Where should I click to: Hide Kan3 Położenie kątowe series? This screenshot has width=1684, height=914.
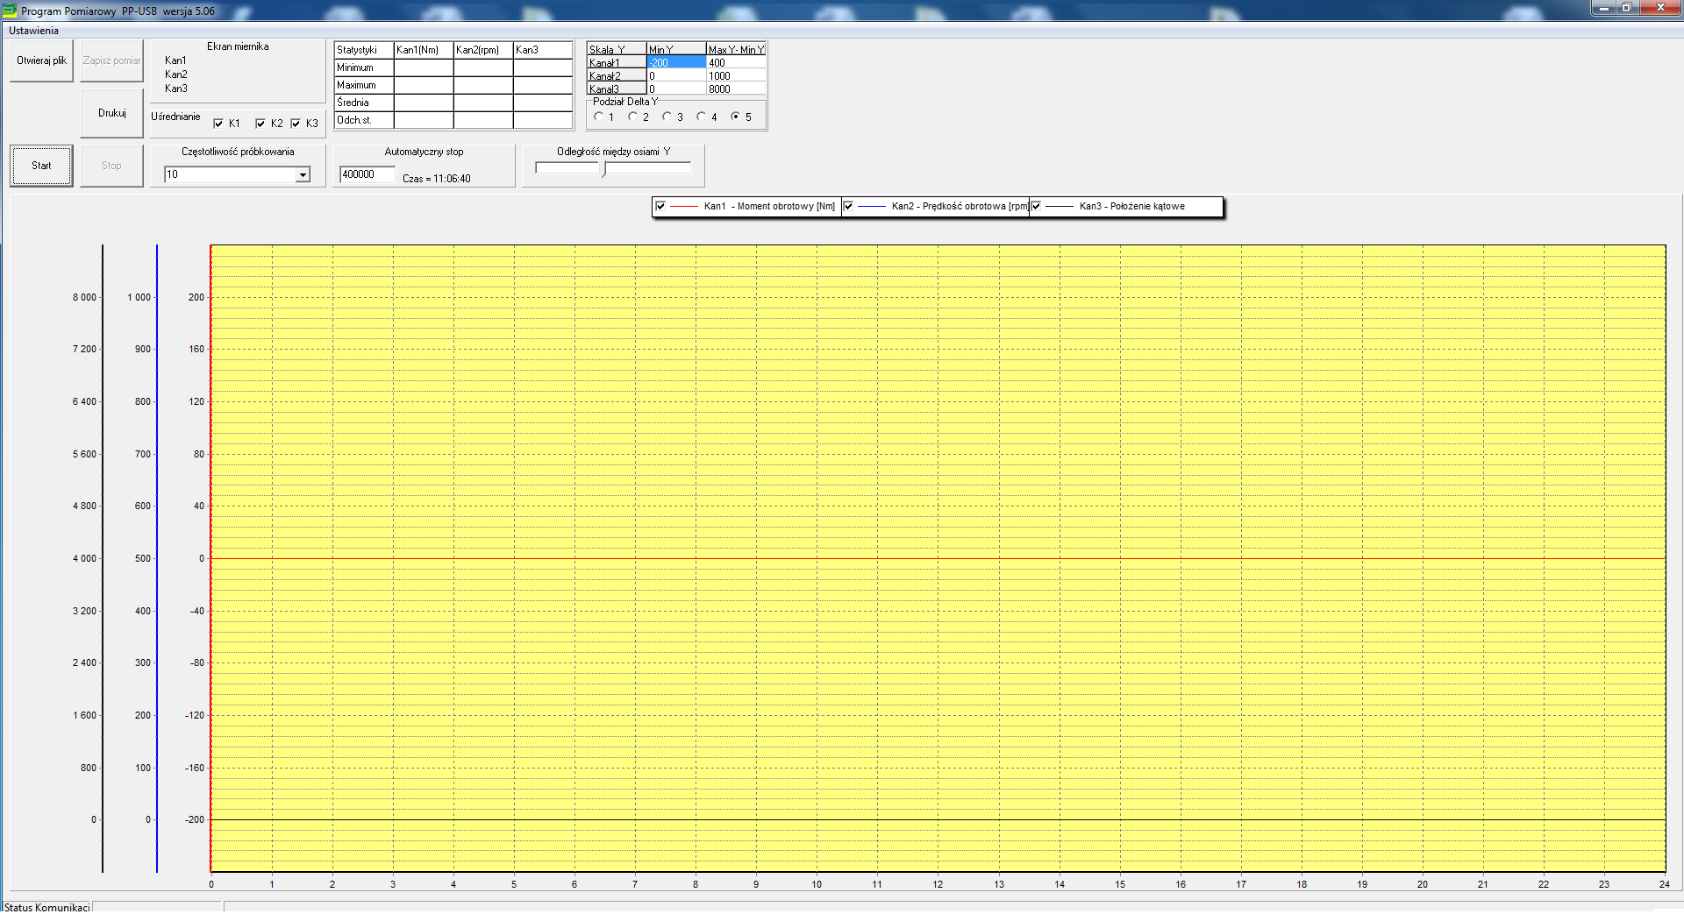(1036, 207)
